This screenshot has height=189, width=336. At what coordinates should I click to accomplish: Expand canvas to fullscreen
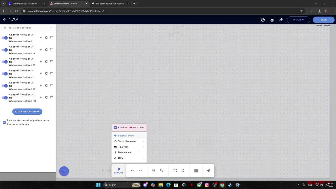pos(175,171)
